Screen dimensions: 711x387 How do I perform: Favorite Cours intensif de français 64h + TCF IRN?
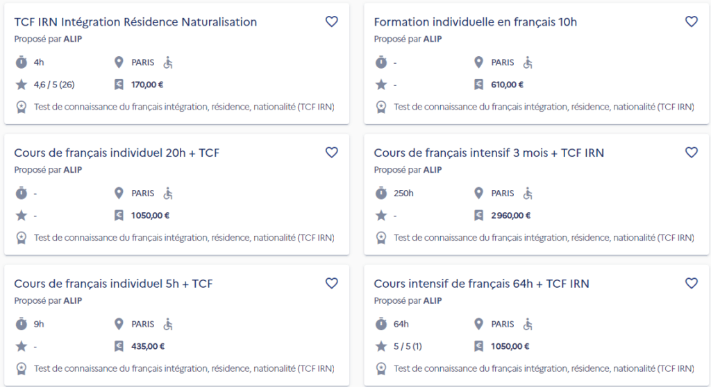click(x=691, y=283)
